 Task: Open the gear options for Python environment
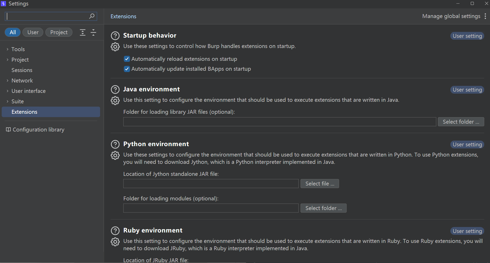(x=115, y=155)
